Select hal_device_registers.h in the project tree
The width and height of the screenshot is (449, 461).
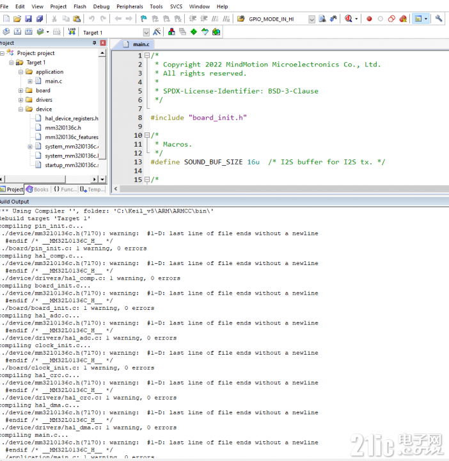[x=72, y=118]
